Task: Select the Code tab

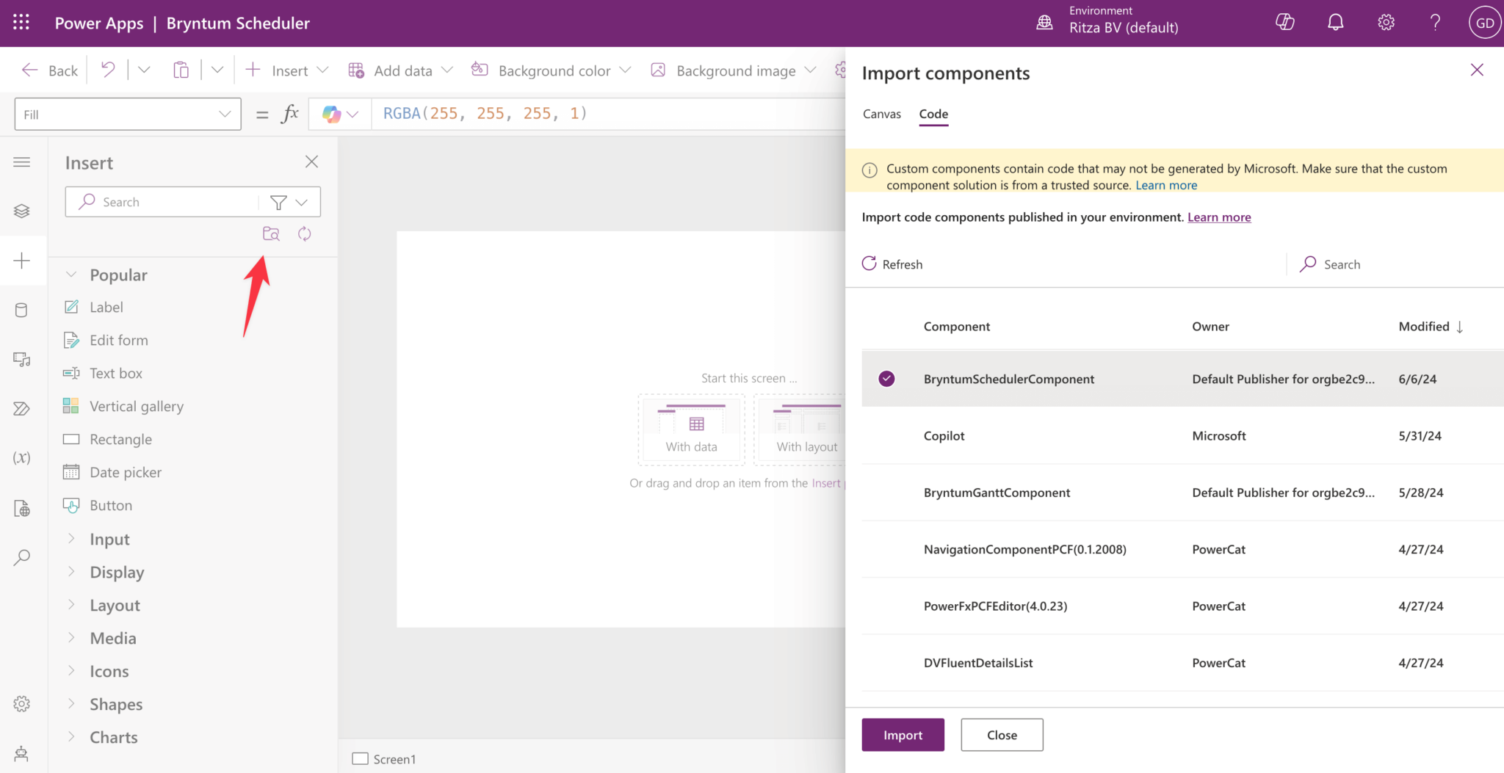Action: coord(933,114)
